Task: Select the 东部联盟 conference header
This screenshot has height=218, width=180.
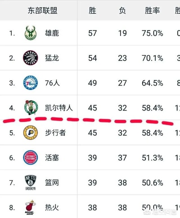Action: point(43,10)
